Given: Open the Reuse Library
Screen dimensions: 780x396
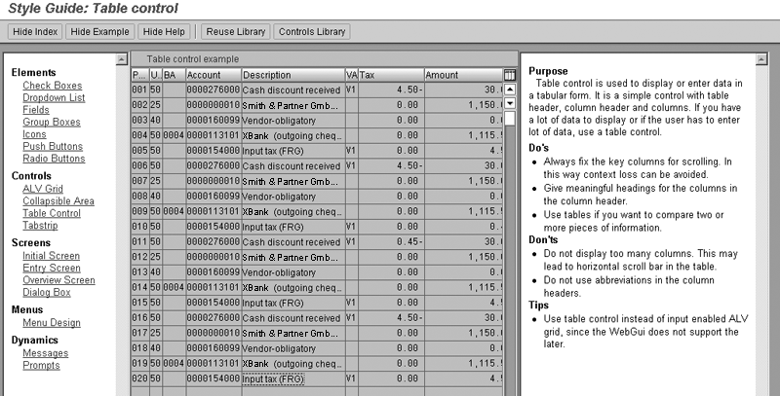Looking at the screenshot, I should (x=235, y=32).
